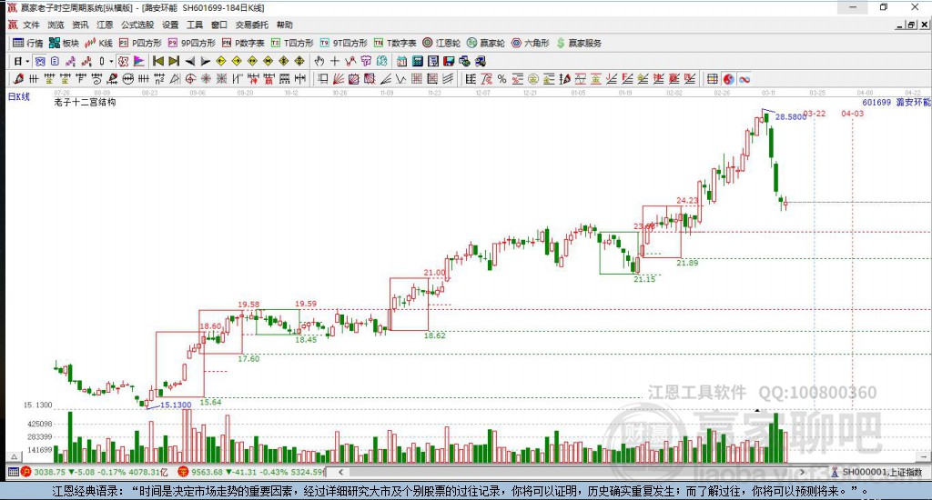Click the 沪 index value 3038.75 in status bar

(49, 472)
